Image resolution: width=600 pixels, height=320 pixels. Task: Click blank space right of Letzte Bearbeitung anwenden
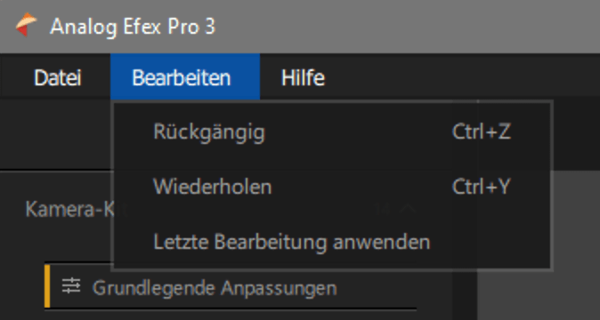490,242
